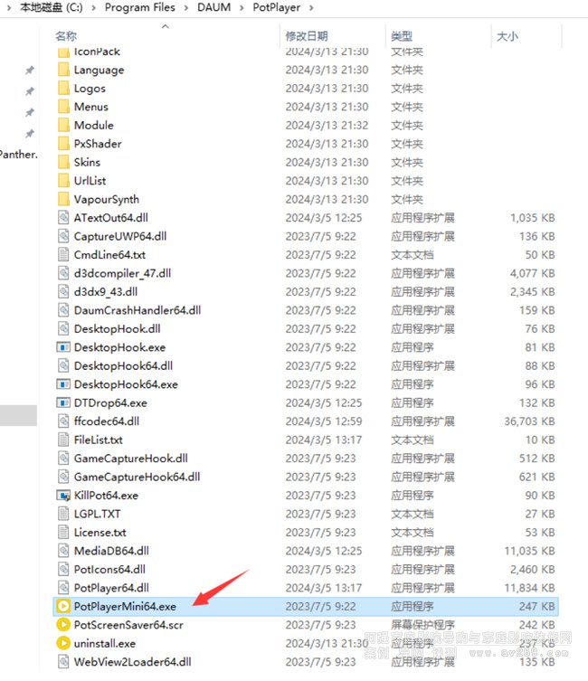Click the ffcodec64.dll file icon
The height and width of the screenshot is (681, 588).
[x=63, y=421]
